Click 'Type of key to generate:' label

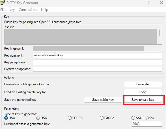point(21,114)
